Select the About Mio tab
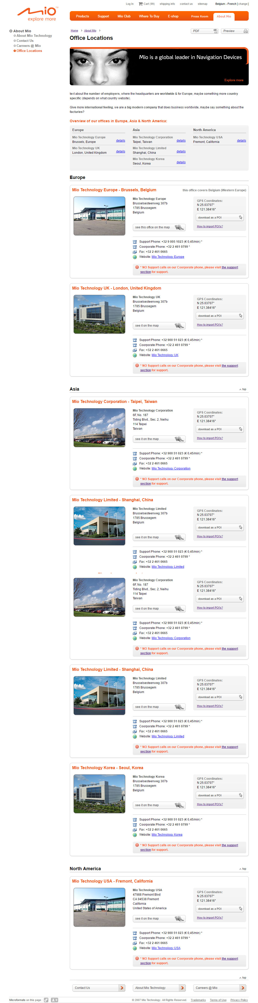The height and width of the screenshot is (1003, 258). tap(224, 16)
